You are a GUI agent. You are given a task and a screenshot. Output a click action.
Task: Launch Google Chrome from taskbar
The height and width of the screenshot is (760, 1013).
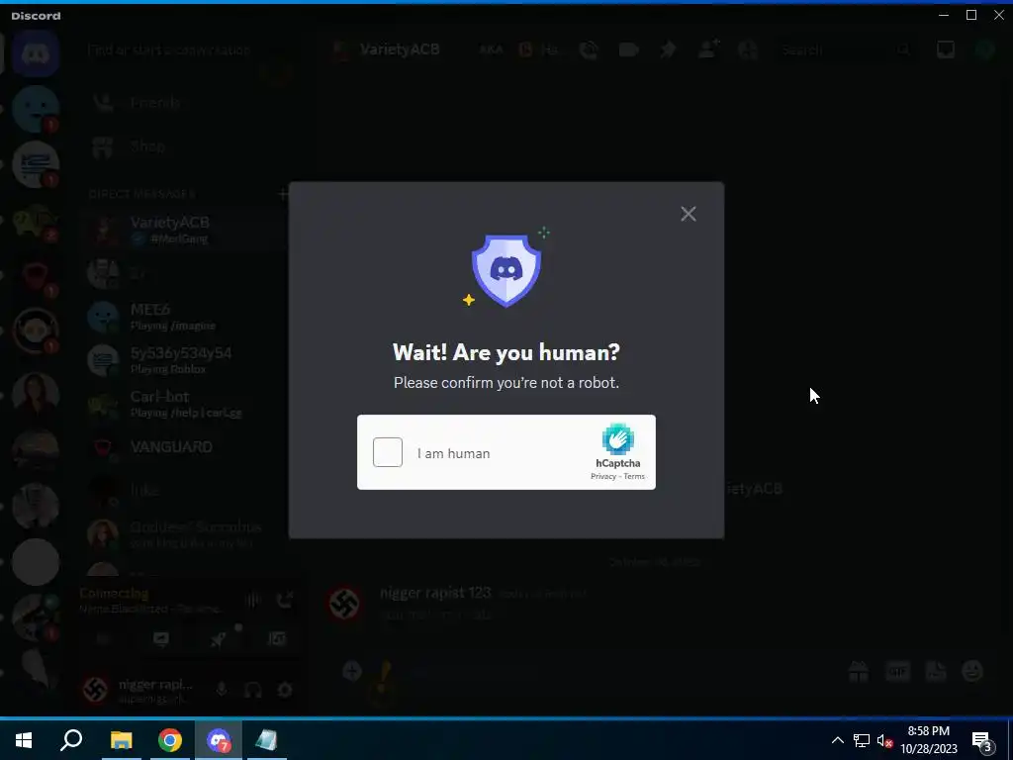(170, 740)
